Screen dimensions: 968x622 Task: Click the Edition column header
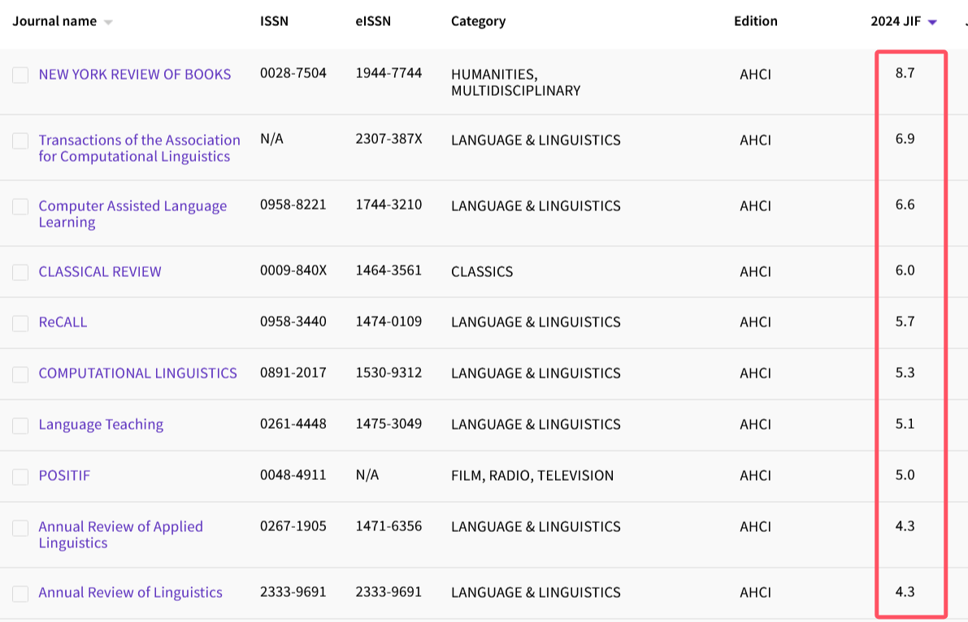[x=755, y=21]
